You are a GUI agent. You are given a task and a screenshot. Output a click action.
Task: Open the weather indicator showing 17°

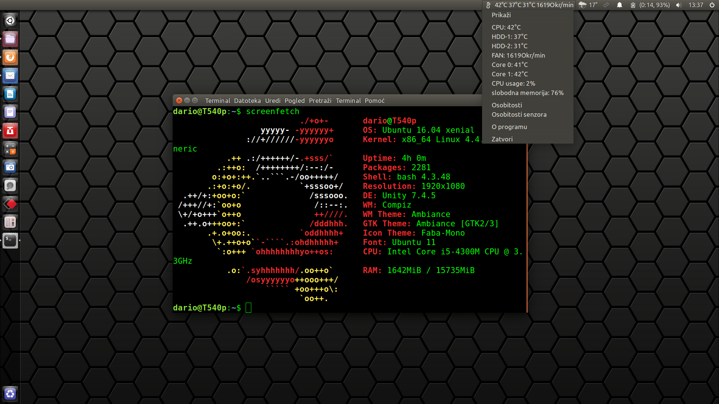point(588,5)
